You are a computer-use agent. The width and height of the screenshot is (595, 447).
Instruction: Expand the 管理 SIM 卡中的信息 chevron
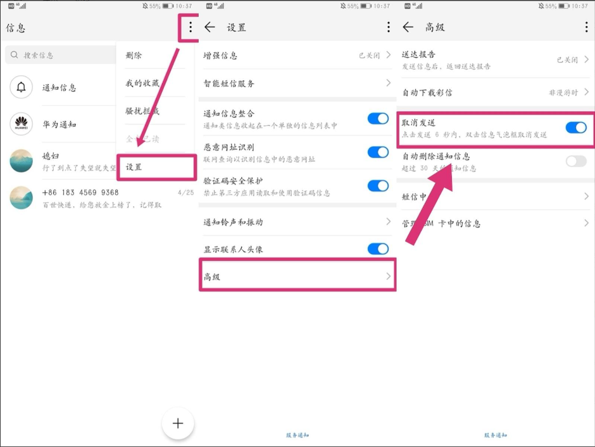(587, 223)
